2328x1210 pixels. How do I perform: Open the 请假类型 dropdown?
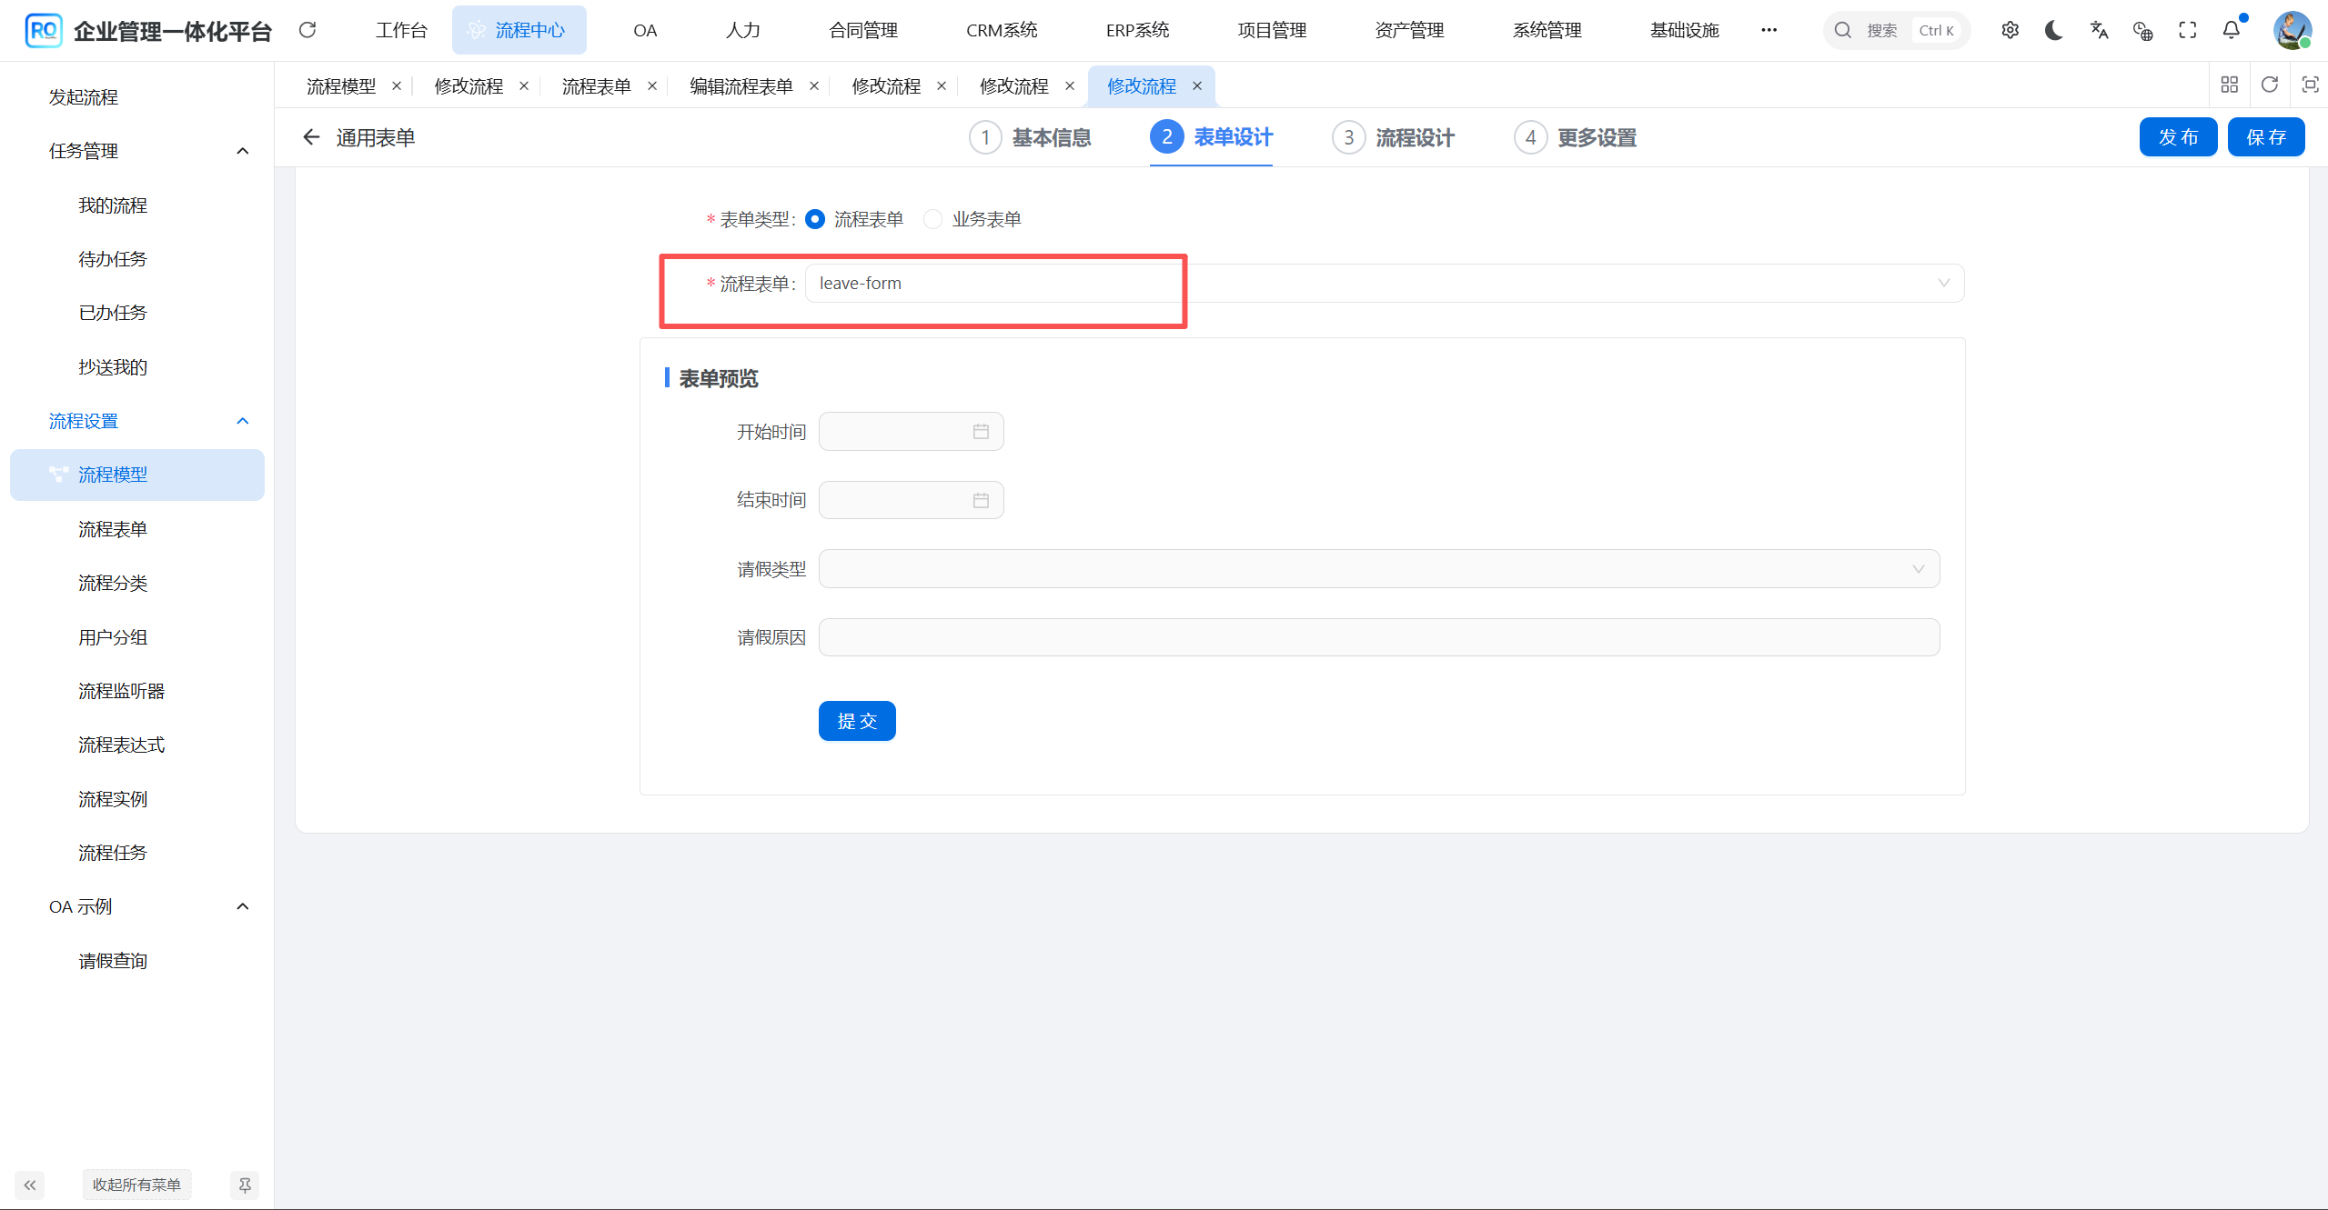pyautogui.click(x=1919, y=568)
